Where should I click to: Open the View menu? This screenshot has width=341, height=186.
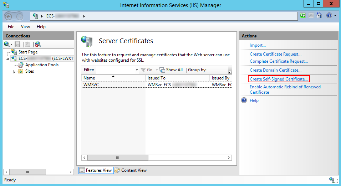coord(25,27)
